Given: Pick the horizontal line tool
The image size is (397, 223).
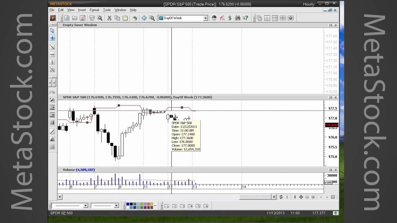Looking at the screenshot, I should pos(52,55).
